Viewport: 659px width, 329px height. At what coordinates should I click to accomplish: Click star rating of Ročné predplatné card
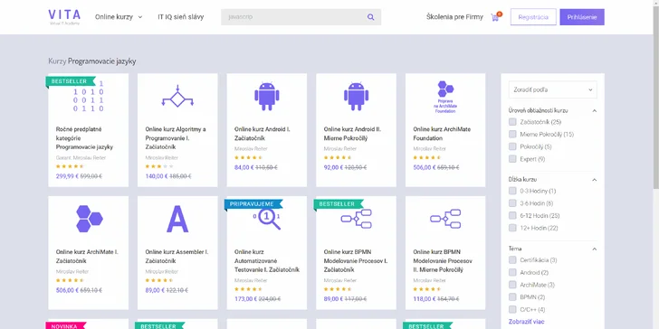coord(70,166)
